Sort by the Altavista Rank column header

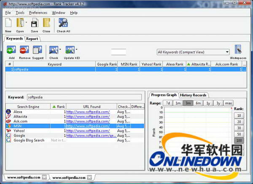[199, 64]
